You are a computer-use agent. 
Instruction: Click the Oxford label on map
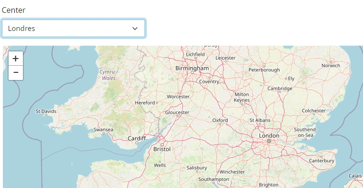coord(220,120)
